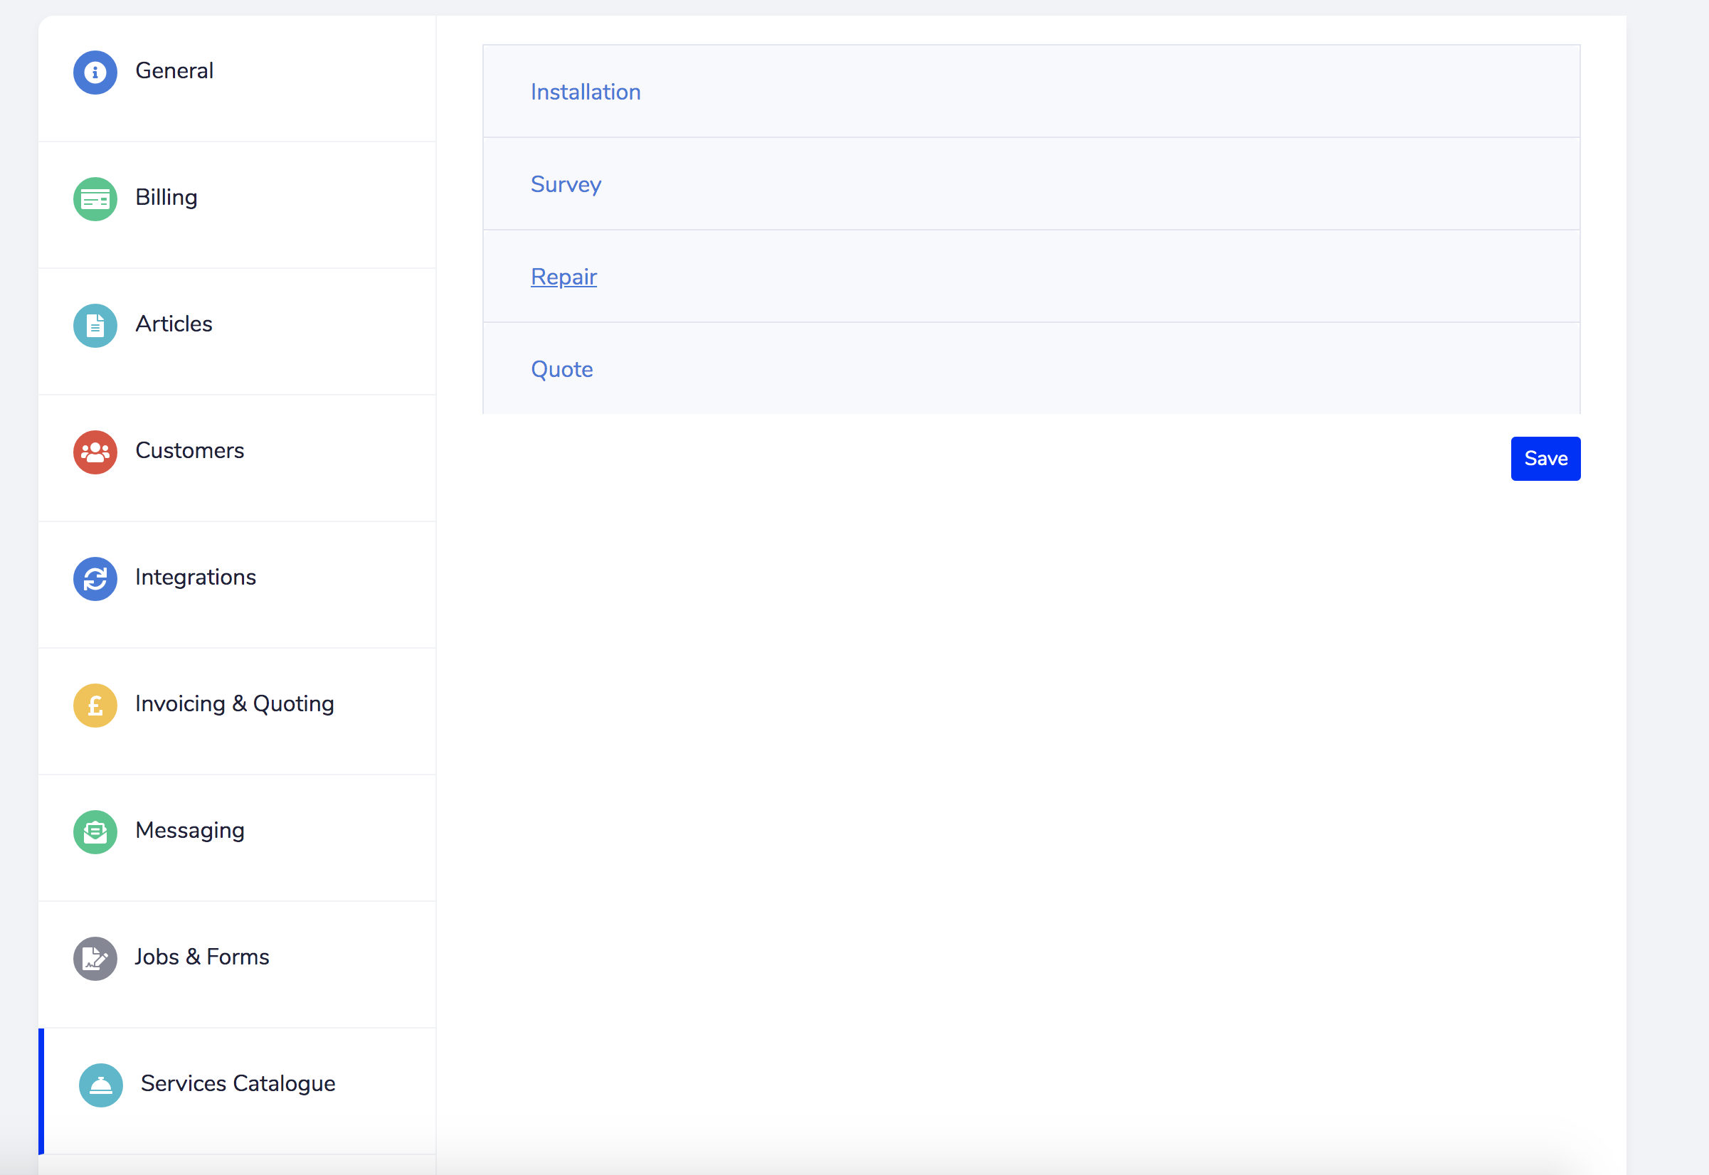The width and height of the screenshot is (1709, 1175).
Task: Click the General info icon
Action: click(x=95, y=72)
